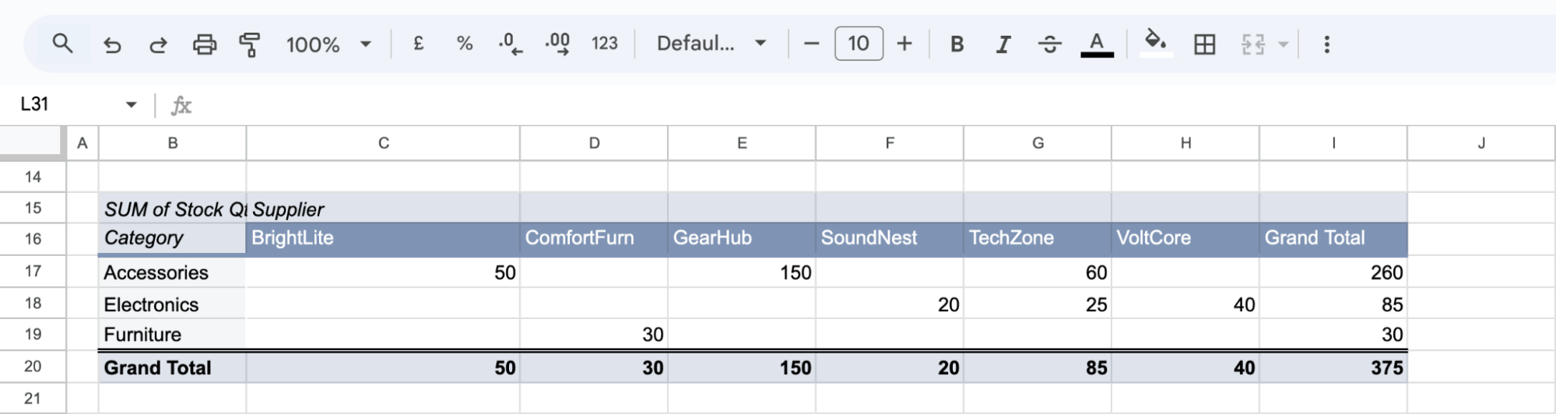1556x414 pixels.
Task: Select the TechZone heading cell
Action: click(x=1038, y=238)
